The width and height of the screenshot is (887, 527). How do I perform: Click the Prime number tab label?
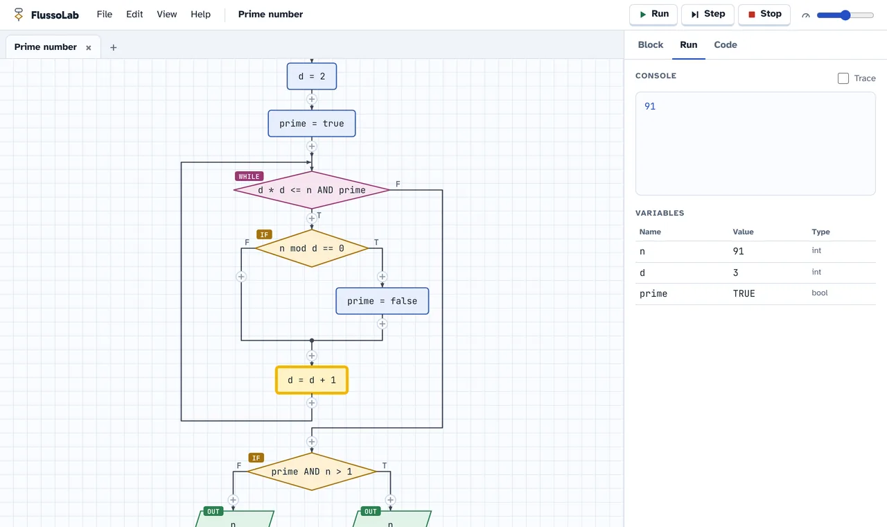point(46,47)
